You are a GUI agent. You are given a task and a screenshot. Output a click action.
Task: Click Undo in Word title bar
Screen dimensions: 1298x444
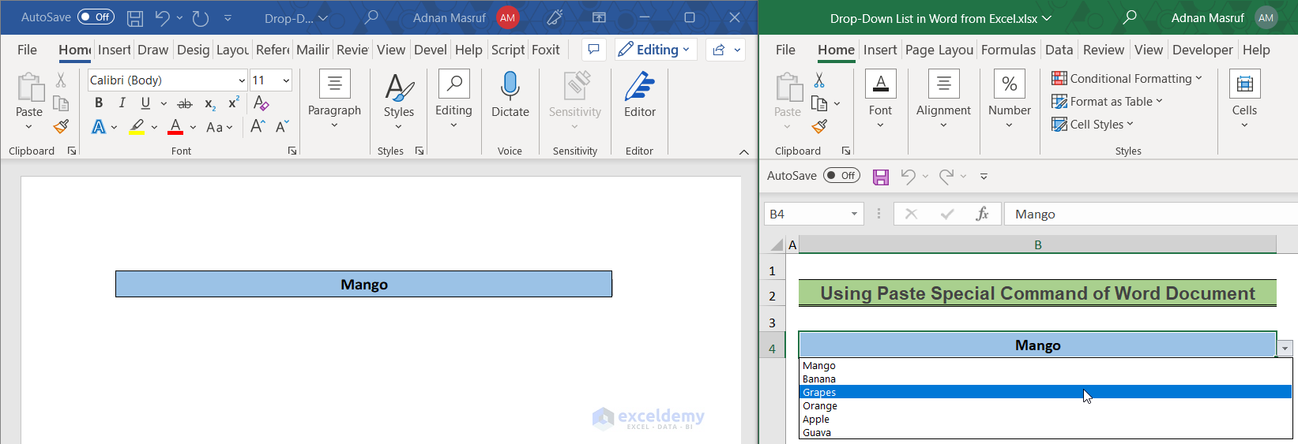(x=163, y=17)
